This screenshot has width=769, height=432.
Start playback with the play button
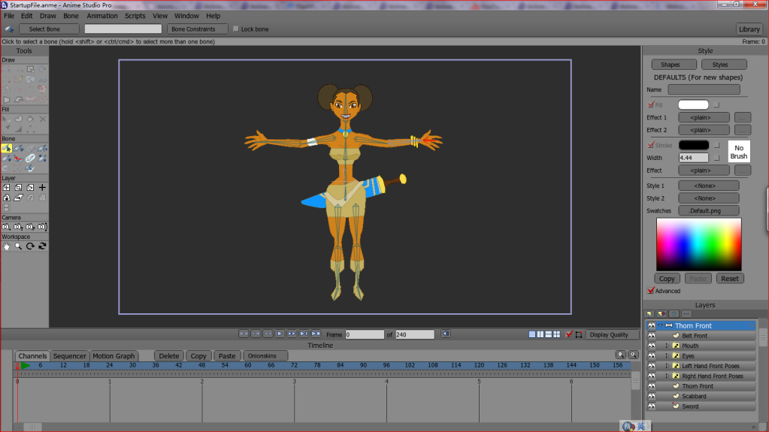click(x=280, y=334)
